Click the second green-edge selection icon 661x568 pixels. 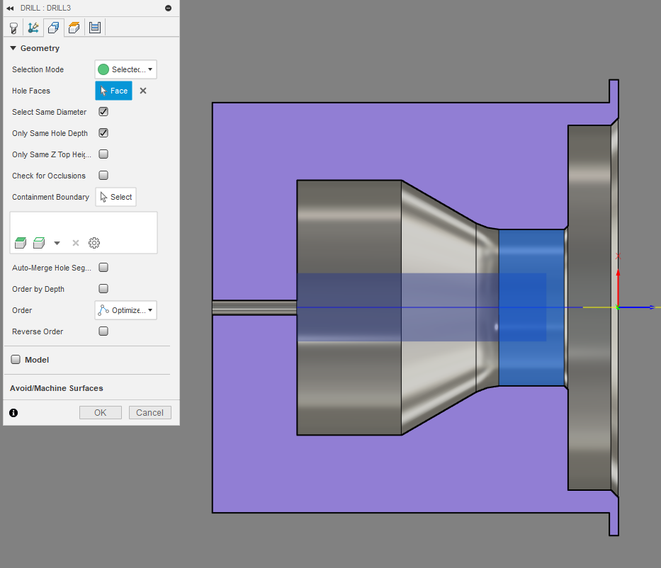(39, 243)
